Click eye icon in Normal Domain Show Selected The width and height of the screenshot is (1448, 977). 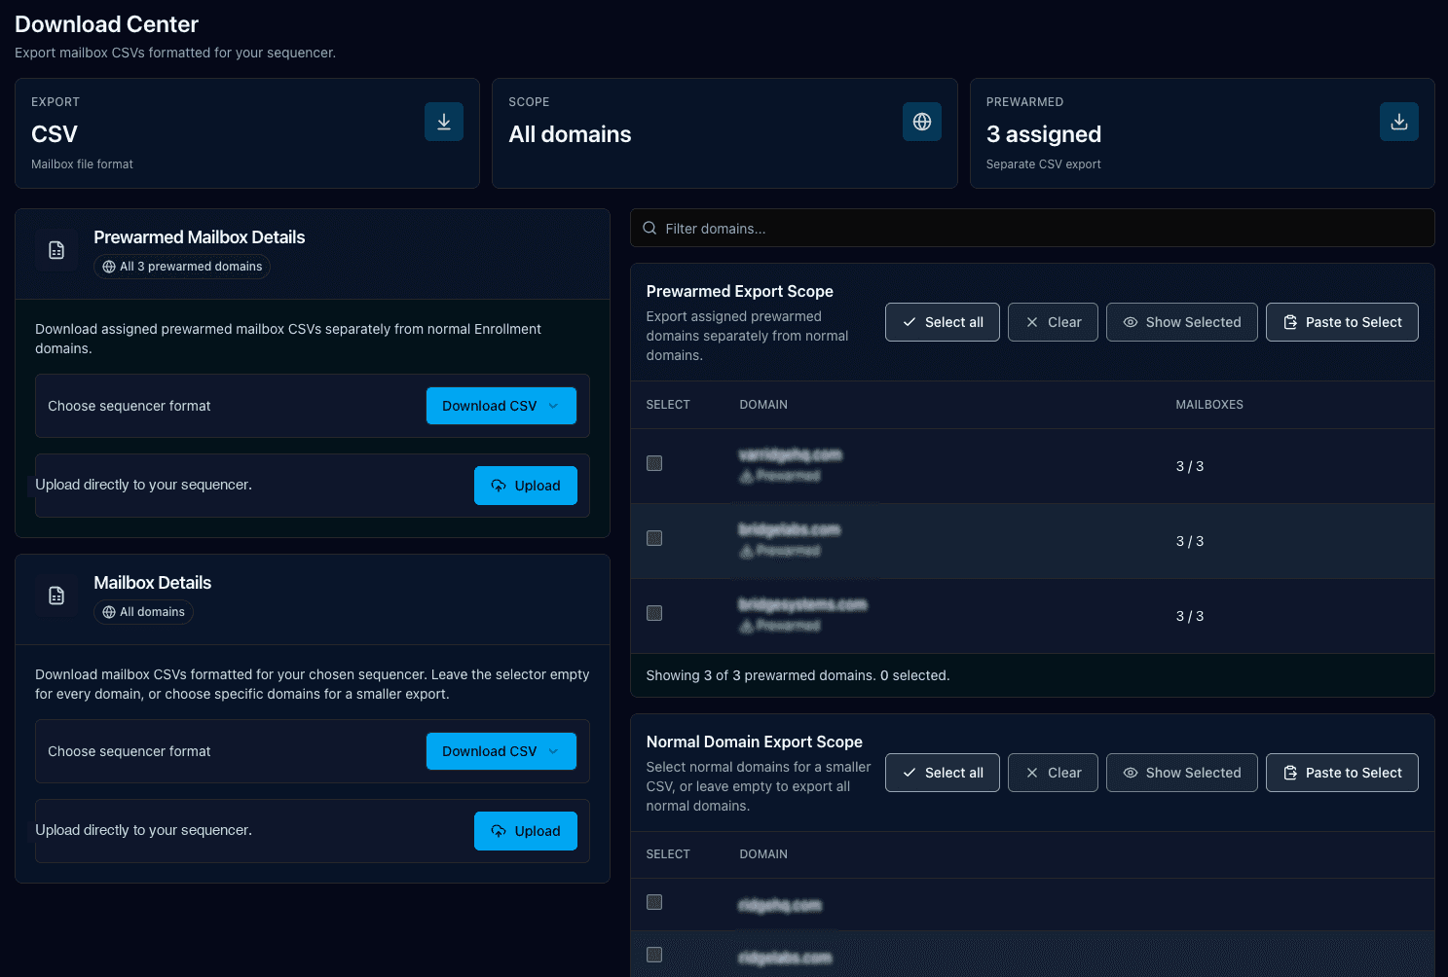click(x=1131, y=773)
